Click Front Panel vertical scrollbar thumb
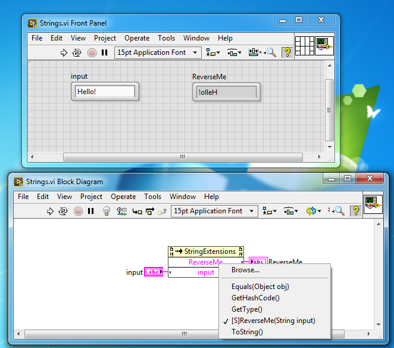 329,110
